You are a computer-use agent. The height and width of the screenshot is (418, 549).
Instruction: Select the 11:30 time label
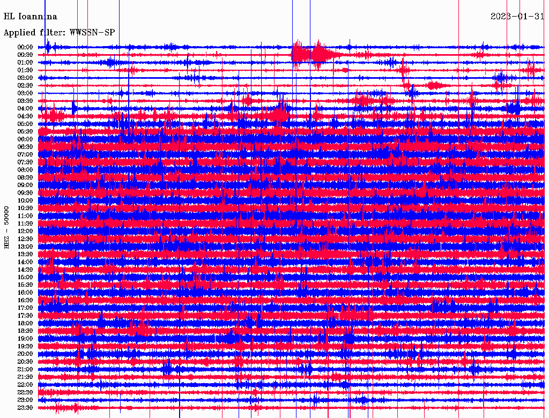point(25,223)
